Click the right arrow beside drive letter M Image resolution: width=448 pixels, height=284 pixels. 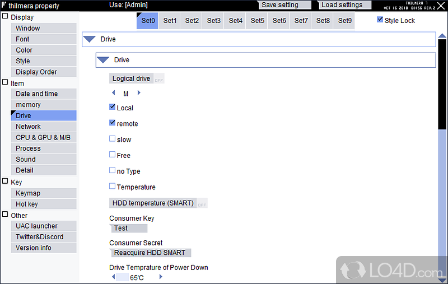(x=139, y=92)
